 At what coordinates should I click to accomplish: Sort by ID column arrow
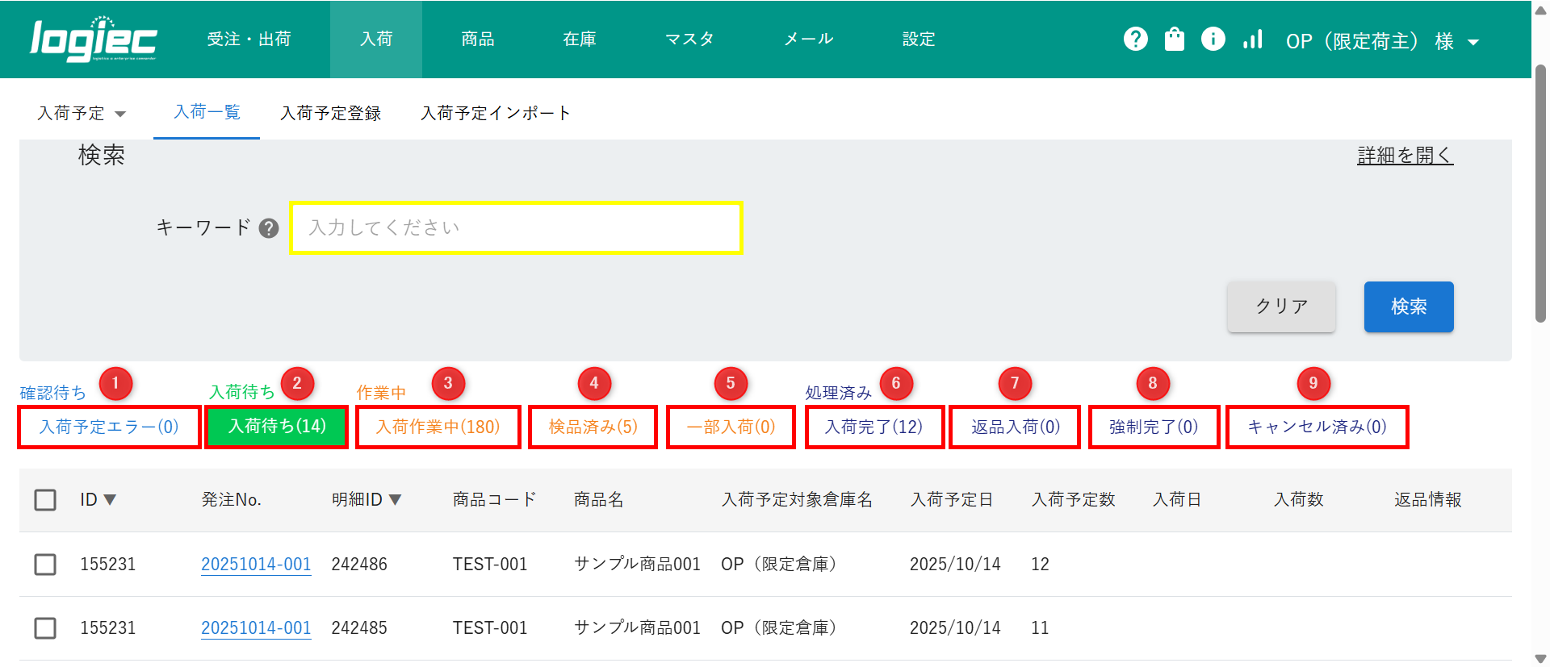point(110,500)
